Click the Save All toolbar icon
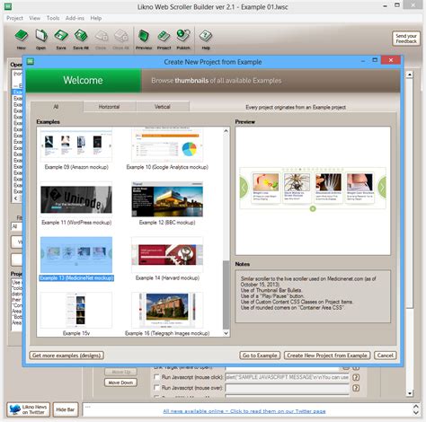Image resolution: width=426 pixels, height=422 pixels. pos(81,36)
